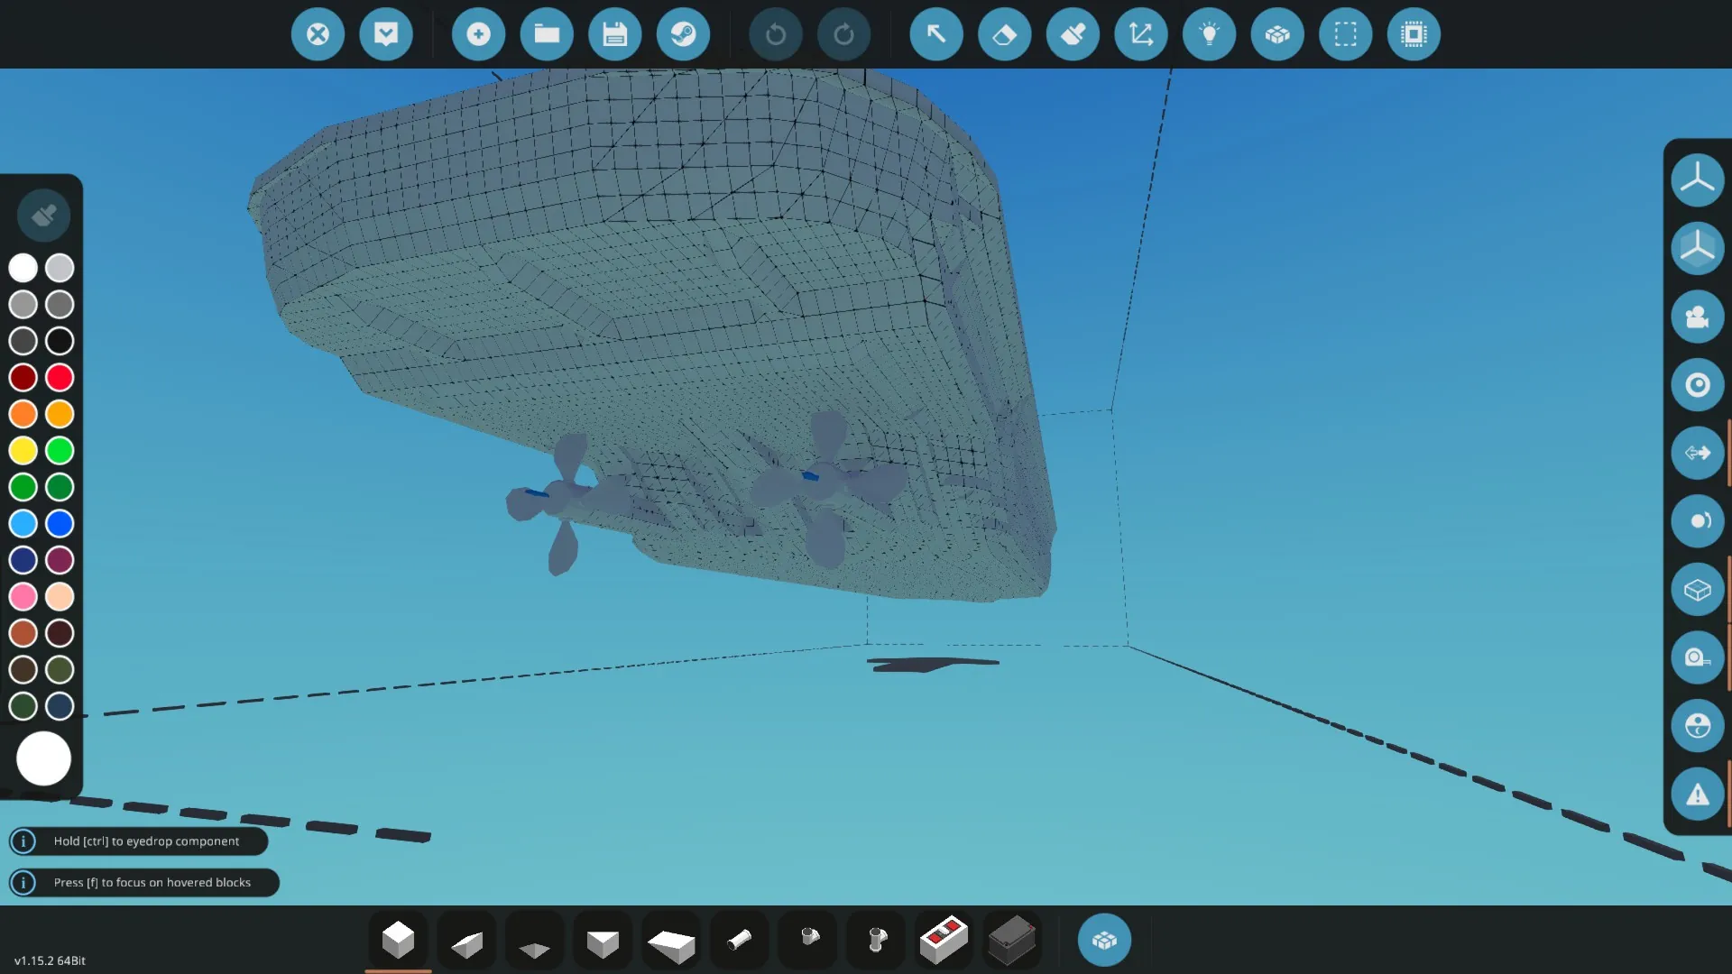Screen dimensions: 1732x974
Task: Select the cube block in hotbar
Action: tap(398, 940)
